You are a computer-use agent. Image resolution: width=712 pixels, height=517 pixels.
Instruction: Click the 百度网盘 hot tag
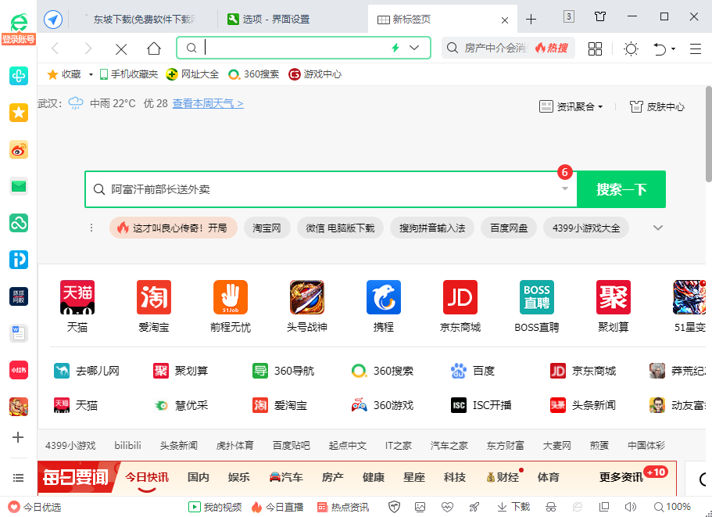(x=509, y=228)
